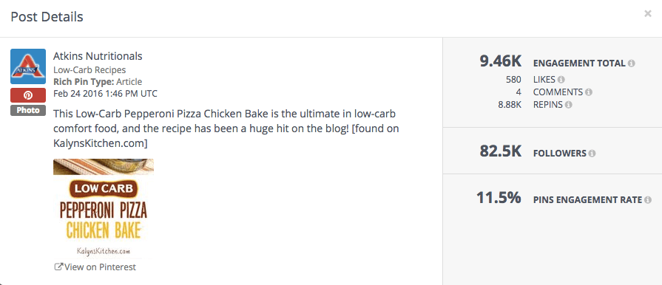Image resolution: width=662 pixels, height=285 pixels.
Task: Click the external link icon before View on Pinterest
Action: point(58,267)
